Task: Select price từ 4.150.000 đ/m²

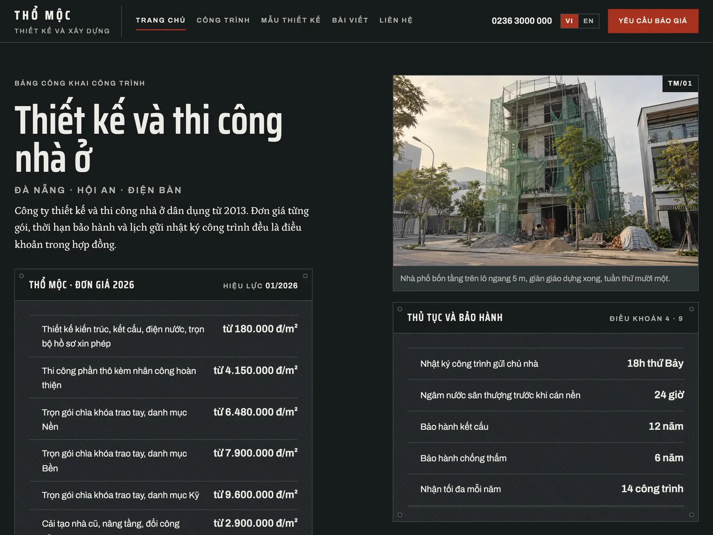Action: tap(255, 370)
